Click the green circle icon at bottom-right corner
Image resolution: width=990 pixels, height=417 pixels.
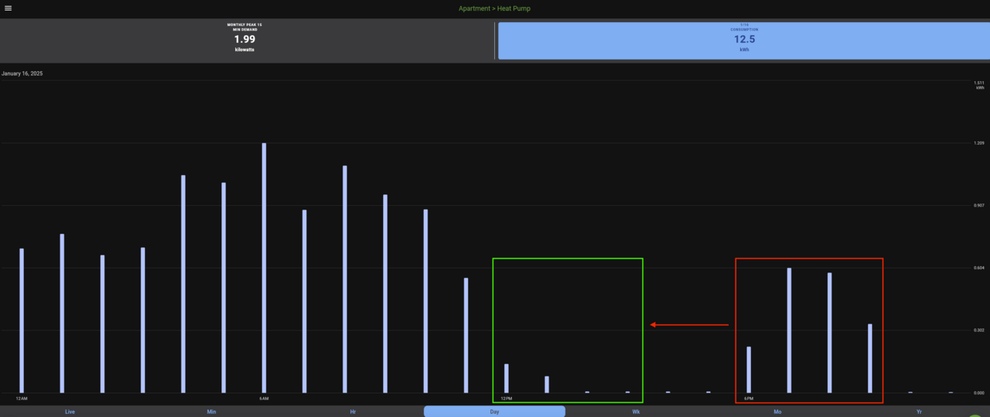(x=975, y=415)
